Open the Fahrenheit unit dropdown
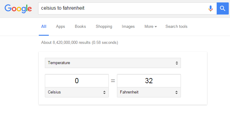 pos(149,92)
